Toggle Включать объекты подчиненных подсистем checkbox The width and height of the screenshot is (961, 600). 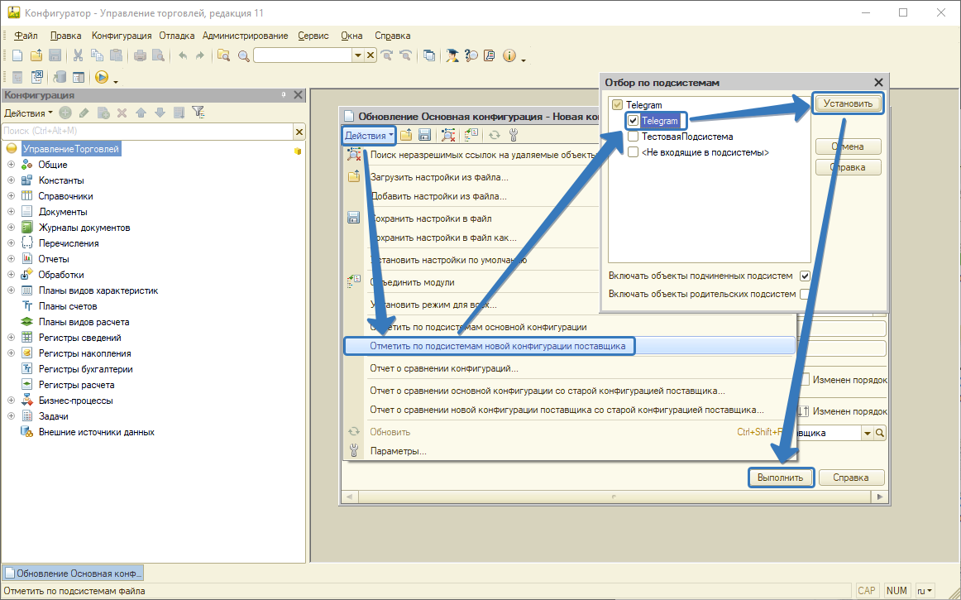coord(805,276)
